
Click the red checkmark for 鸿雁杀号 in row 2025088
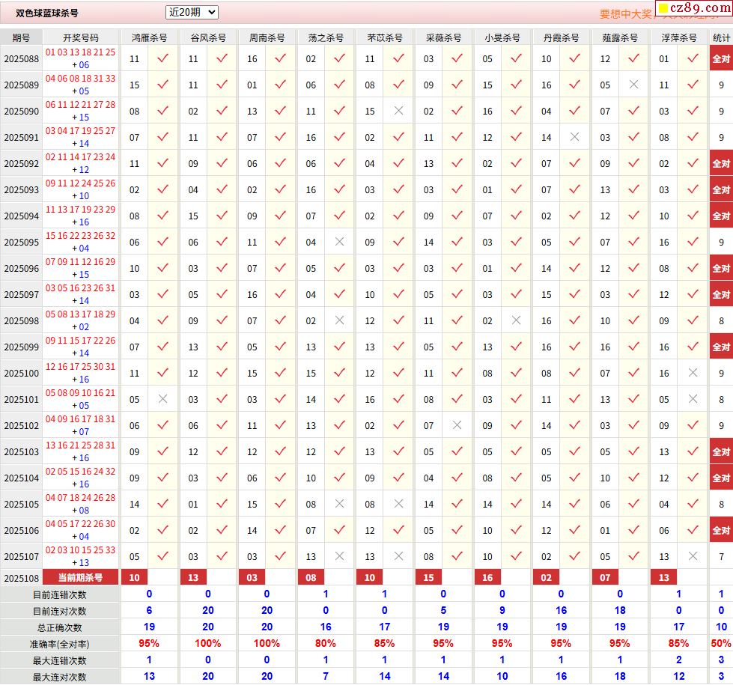162,58
